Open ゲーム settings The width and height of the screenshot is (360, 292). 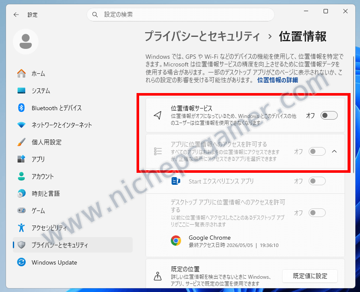[72, 211]
